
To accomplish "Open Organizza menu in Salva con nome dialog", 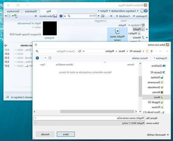I will [160, 58].
